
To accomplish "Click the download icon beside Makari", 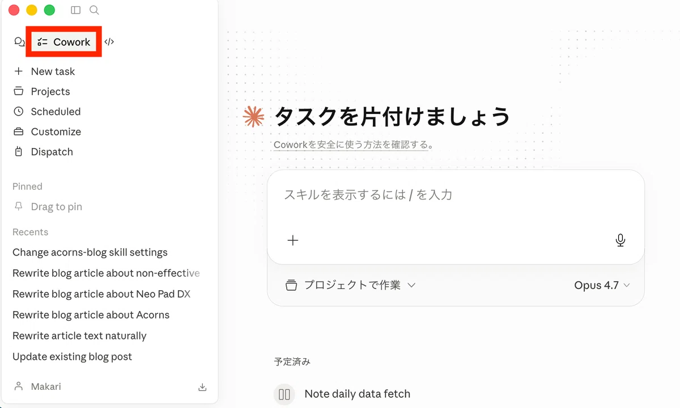I will coord(202,387).
